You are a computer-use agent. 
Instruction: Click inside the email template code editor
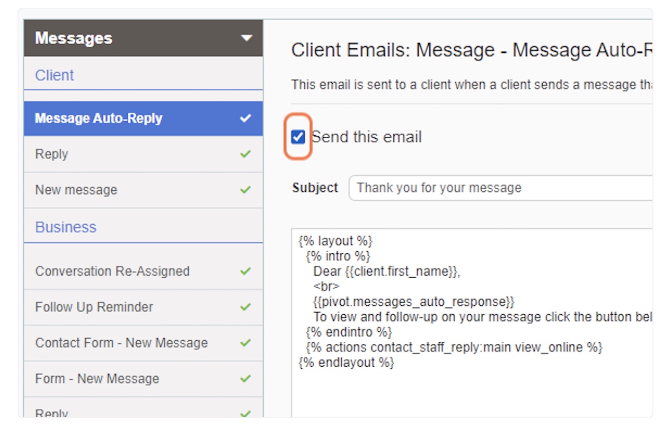(x=472, y=323)
